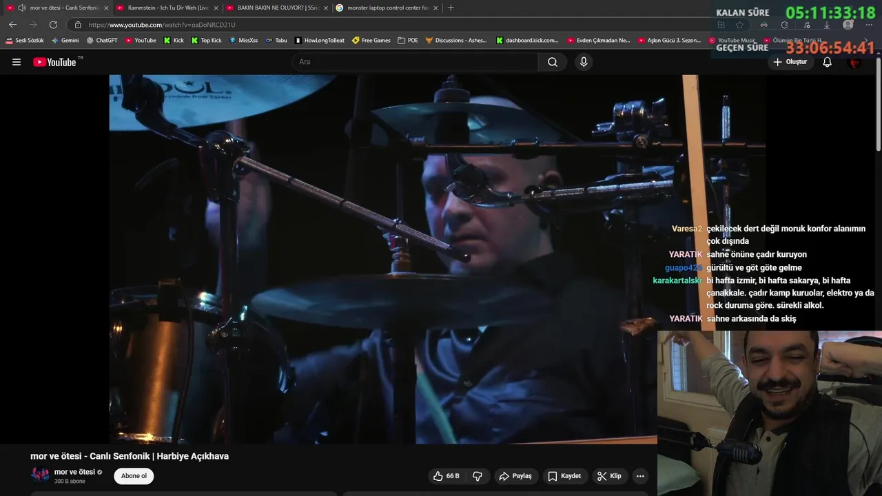Image resolution: width=882 pixels, height=496 pixels.
Task: Open Free Games bookmark
Action: [x=371, y=41]
